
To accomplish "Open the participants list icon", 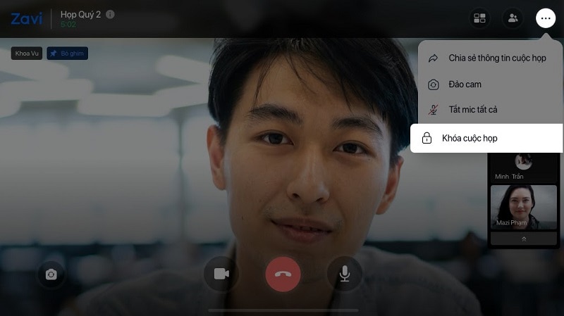I will pyautogui.click(x=513, y=18).
